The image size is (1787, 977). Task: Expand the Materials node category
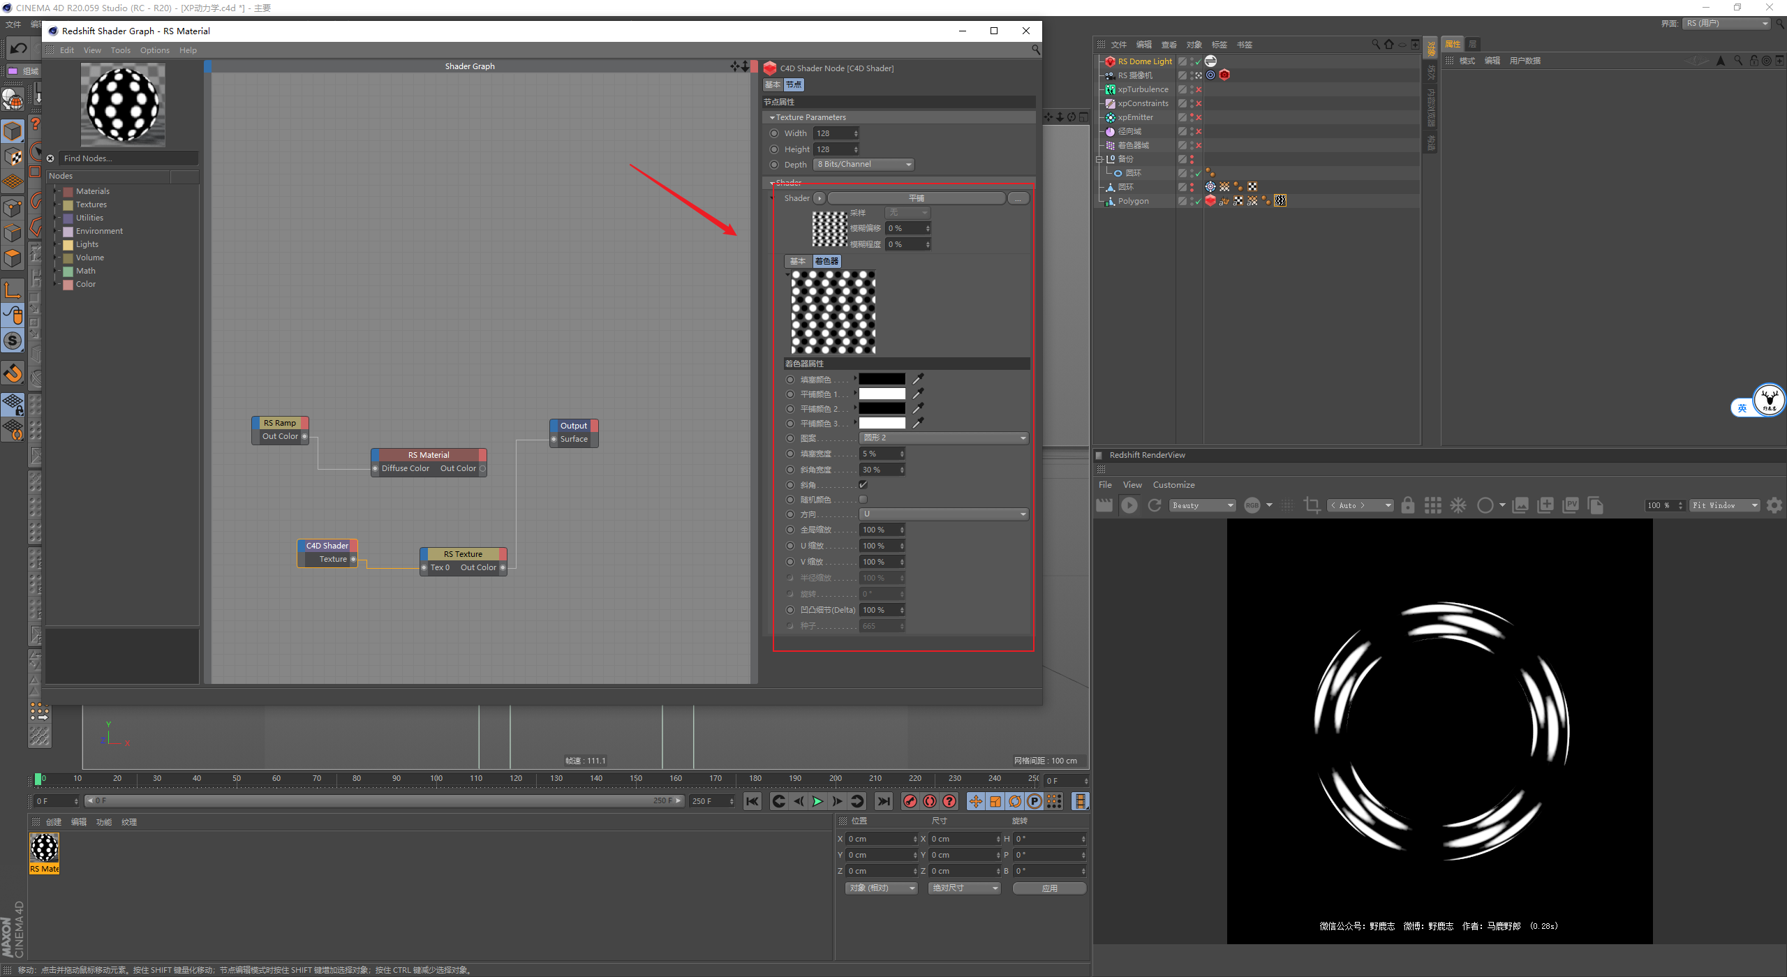(x=56, y=191)
